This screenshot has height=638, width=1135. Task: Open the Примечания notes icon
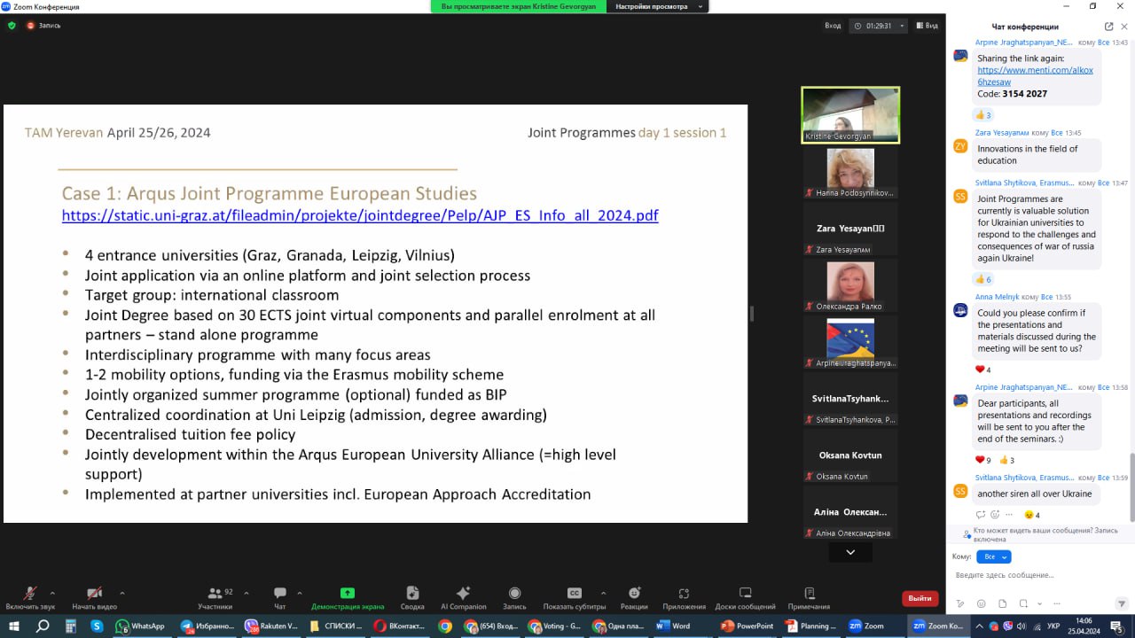click(x=809, y=594)
